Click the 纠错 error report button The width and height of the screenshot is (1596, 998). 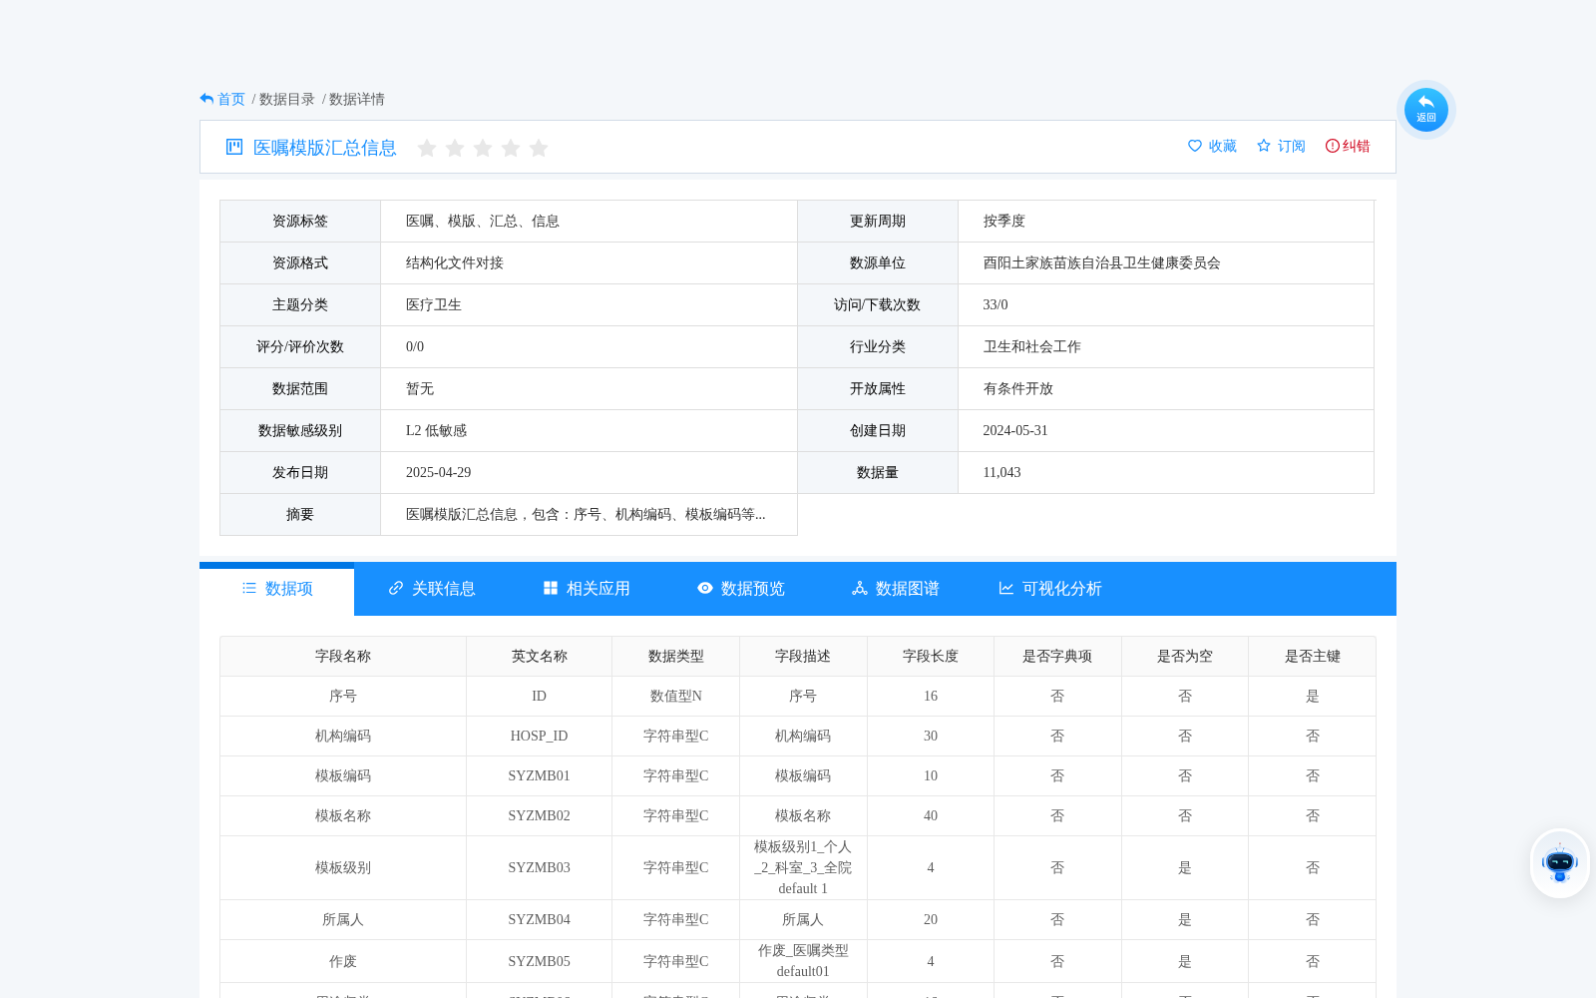(x=1348, y=146)
